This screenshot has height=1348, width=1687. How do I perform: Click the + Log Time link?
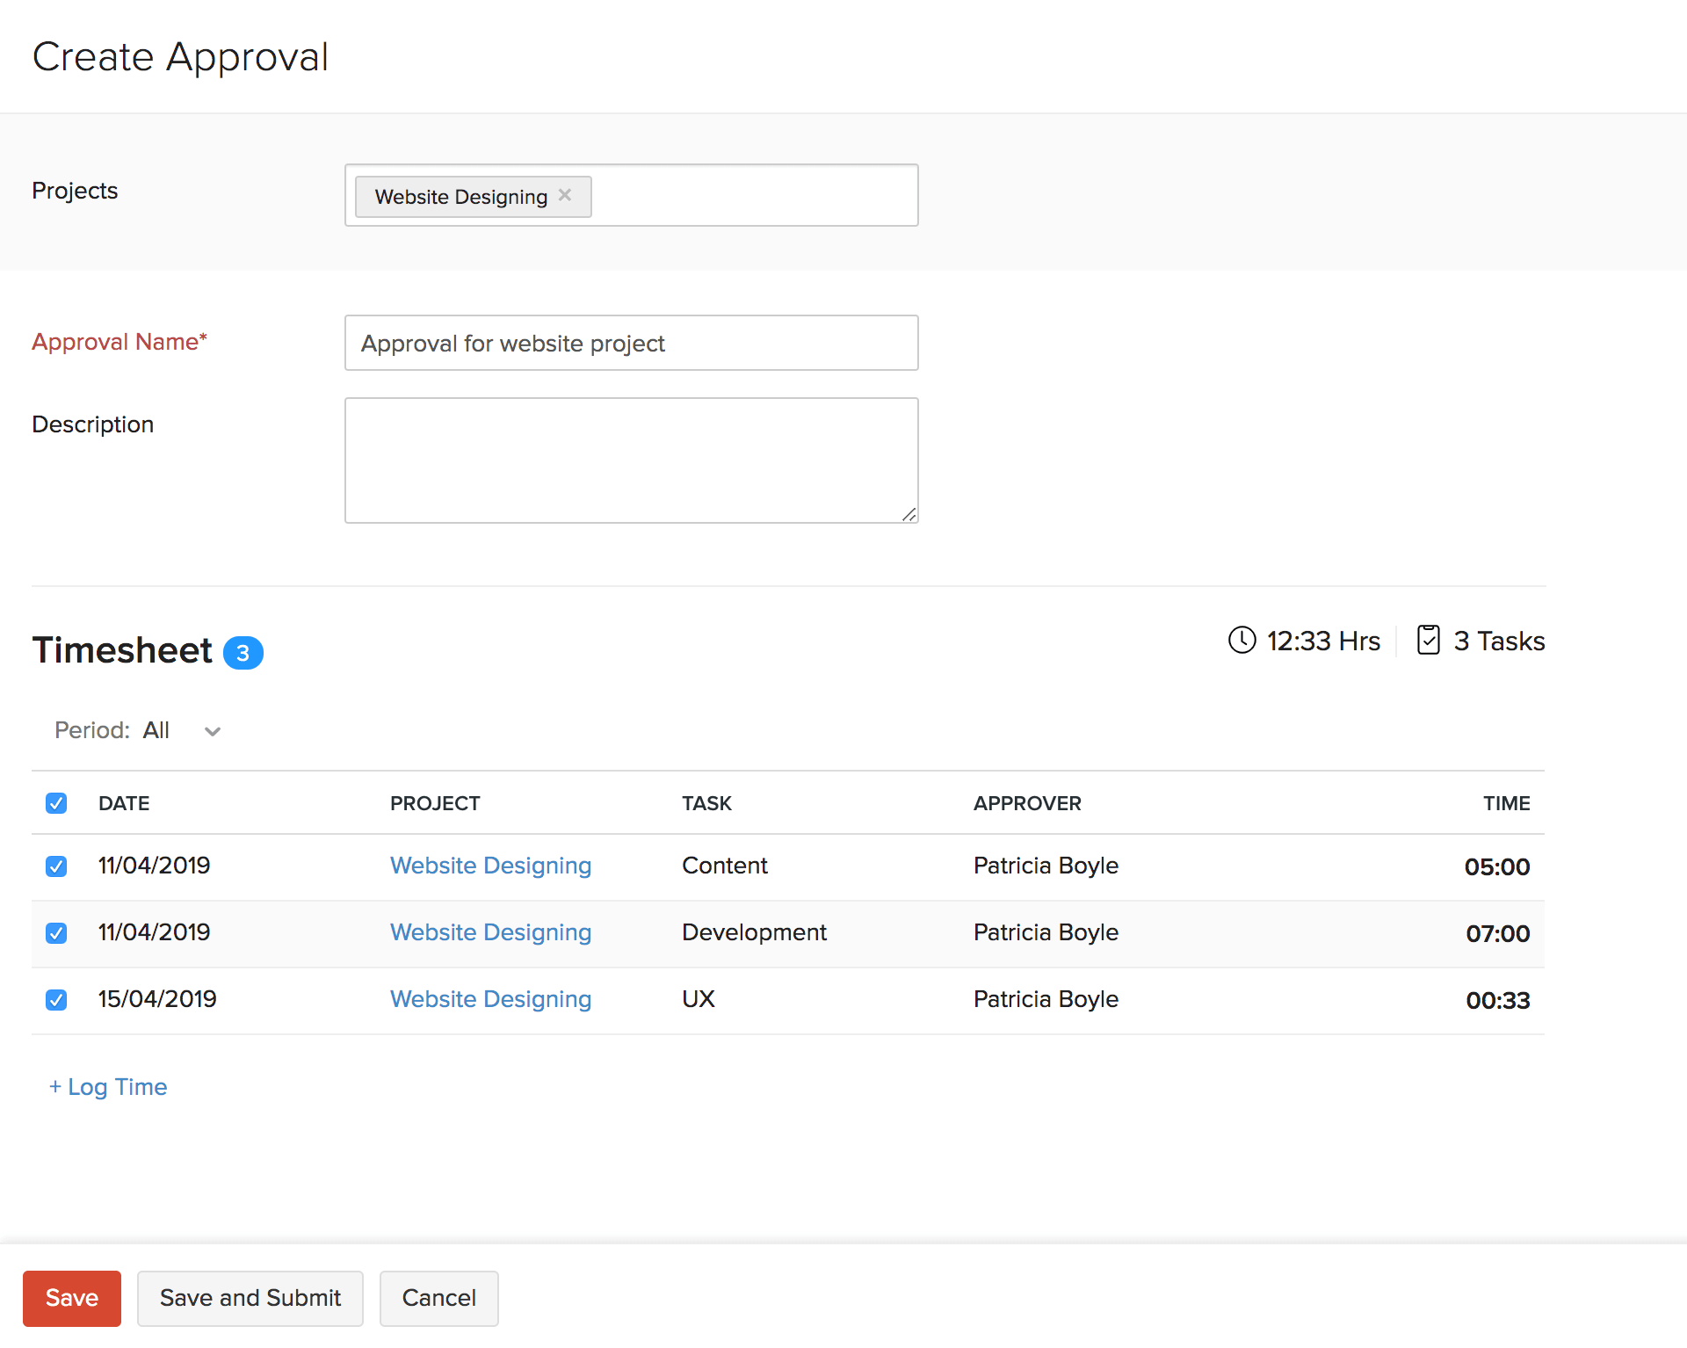[107, 1085]
